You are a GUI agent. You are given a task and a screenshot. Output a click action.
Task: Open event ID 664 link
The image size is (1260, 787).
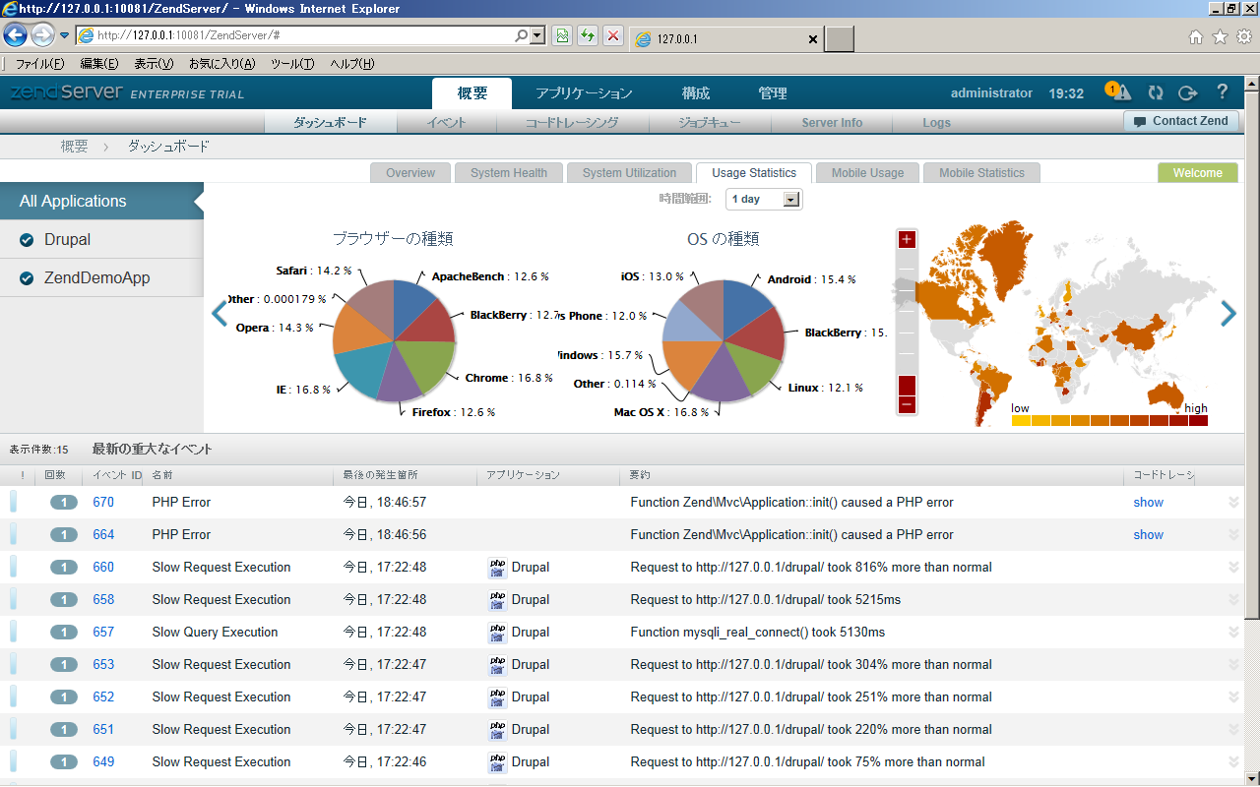coord(103,535)
